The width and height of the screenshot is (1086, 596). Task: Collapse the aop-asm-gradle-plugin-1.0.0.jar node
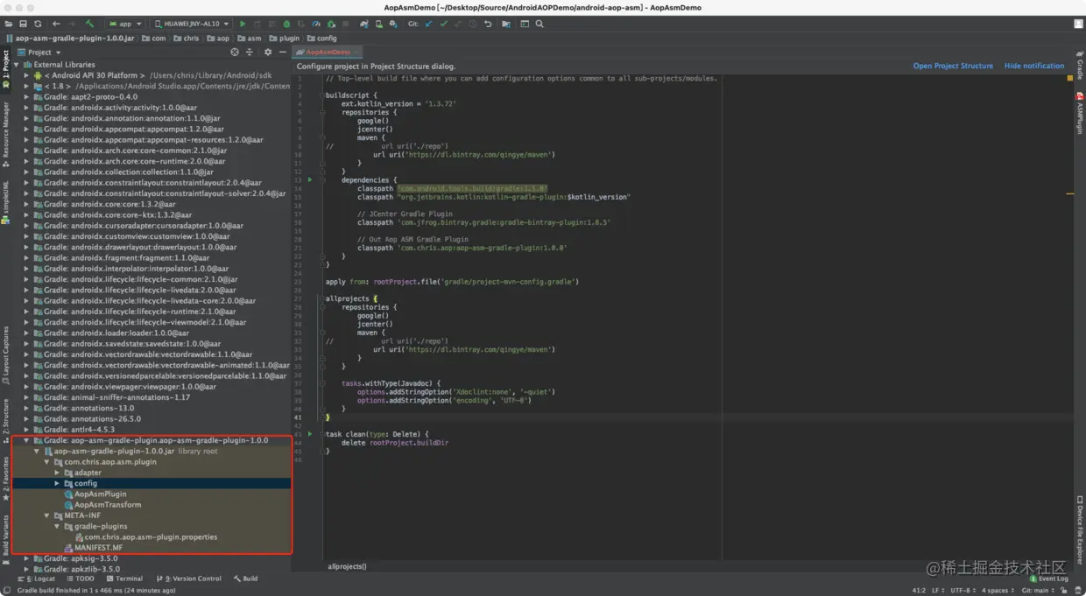click(37, 451)
